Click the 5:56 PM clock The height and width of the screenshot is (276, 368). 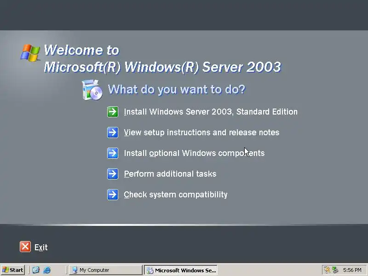tap(352, 270)
